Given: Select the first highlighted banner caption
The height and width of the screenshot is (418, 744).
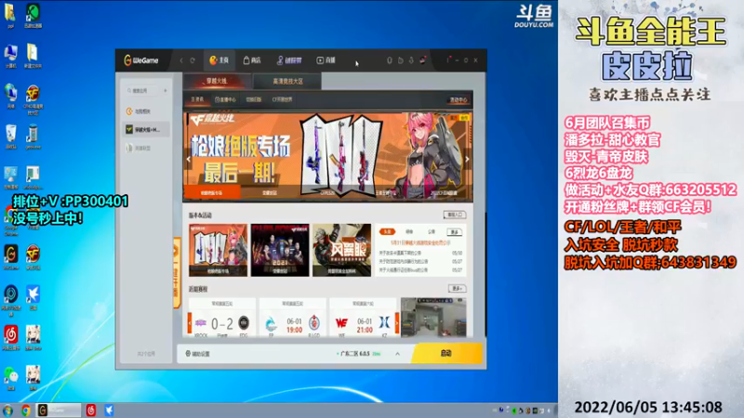Looking at the screenshot, I should click(x=212, y=193).
